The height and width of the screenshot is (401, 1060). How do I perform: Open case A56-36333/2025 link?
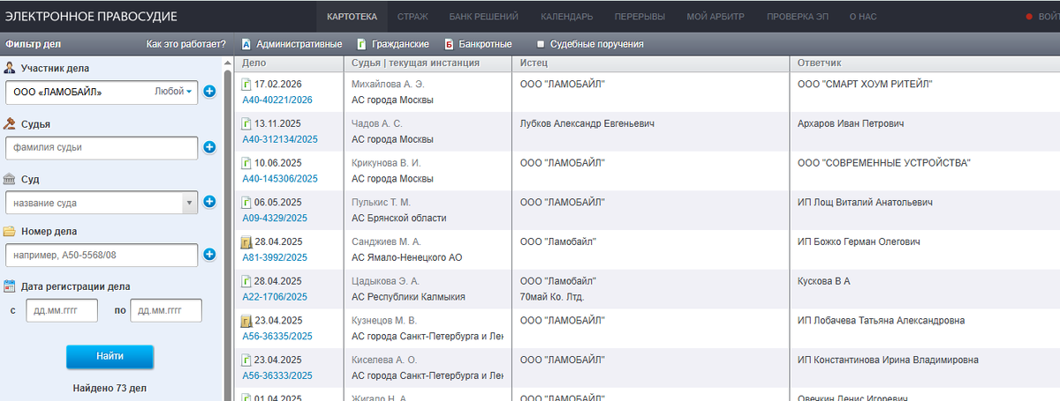[277, 375]
